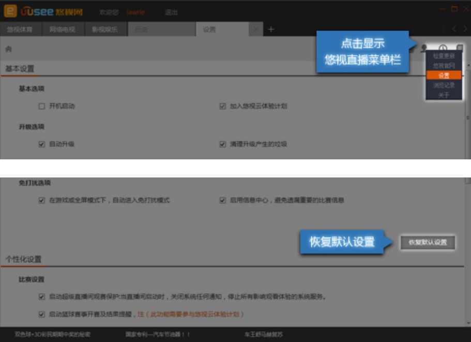Click the 基本设置 section heading

point(20,69)
